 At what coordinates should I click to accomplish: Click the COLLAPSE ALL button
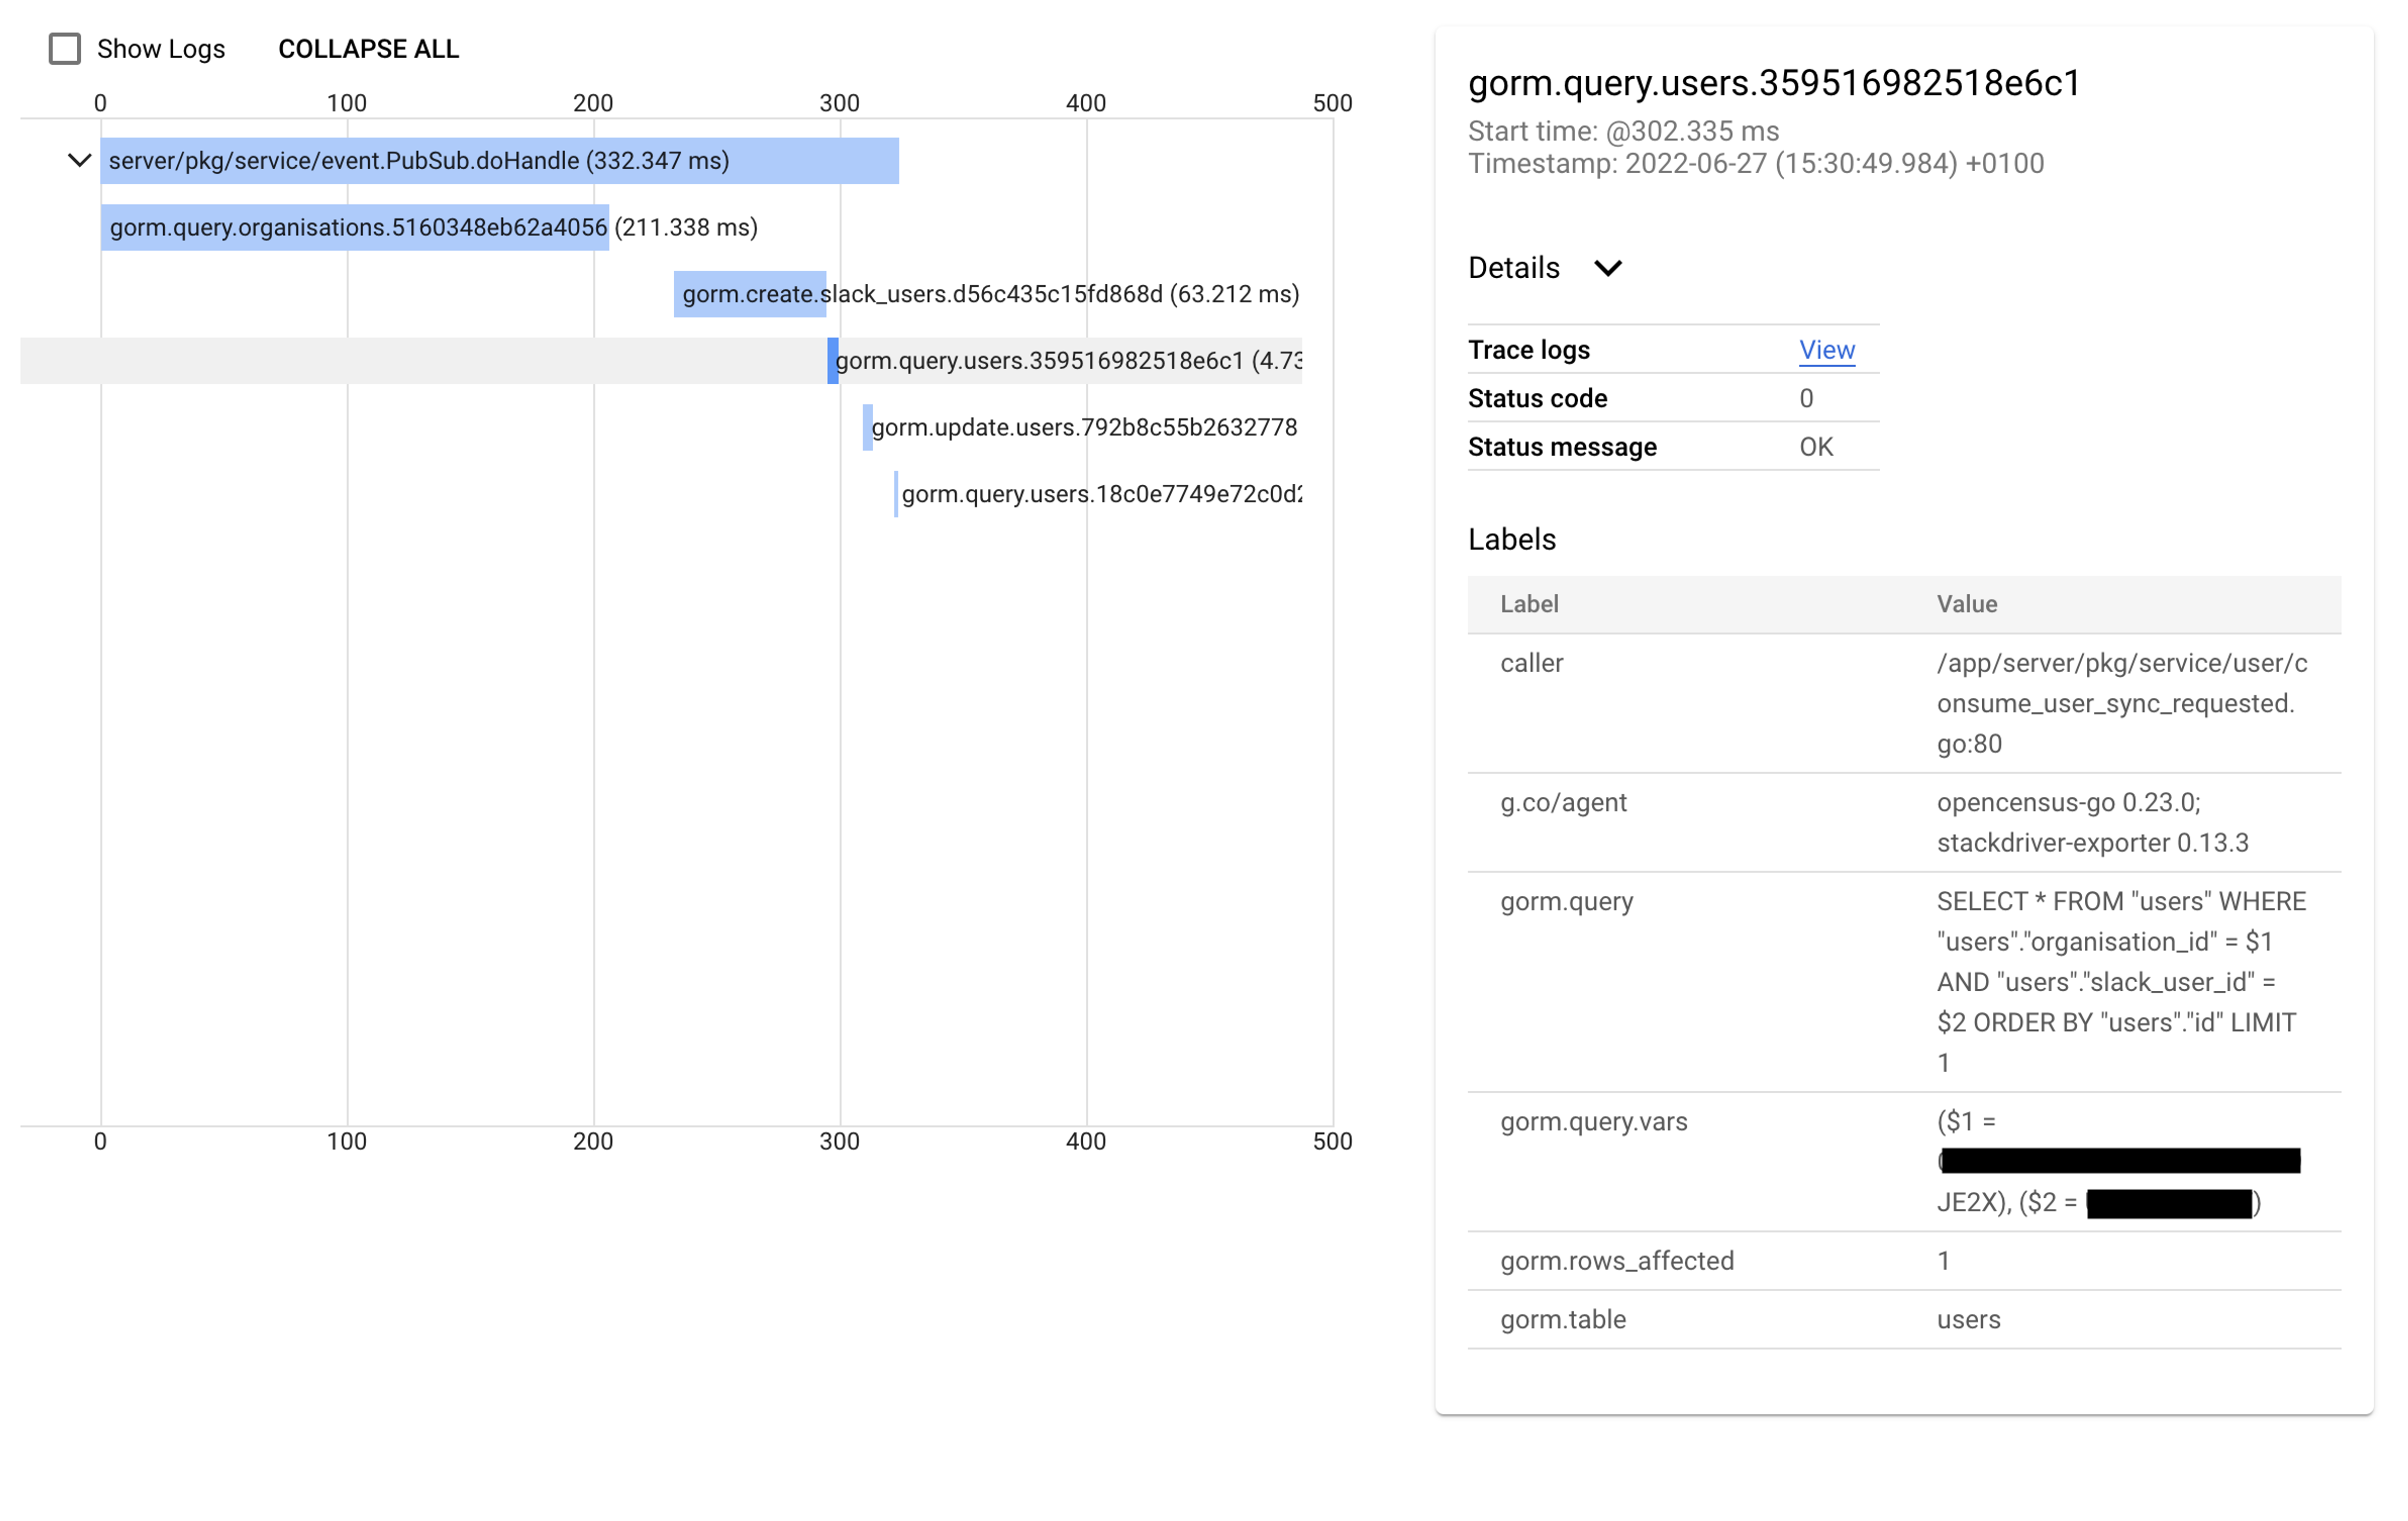(x=368, y=49)
